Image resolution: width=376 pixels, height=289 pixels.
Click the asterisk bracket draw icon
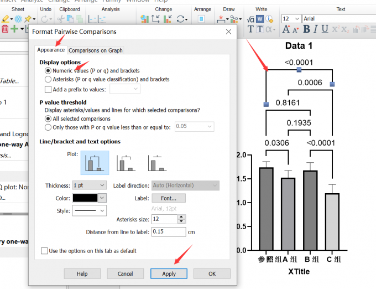click(x=221, y=19)
